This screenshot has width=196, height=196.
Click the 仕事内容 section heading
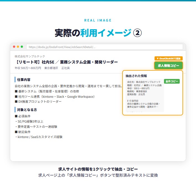[x=24, y=80]
